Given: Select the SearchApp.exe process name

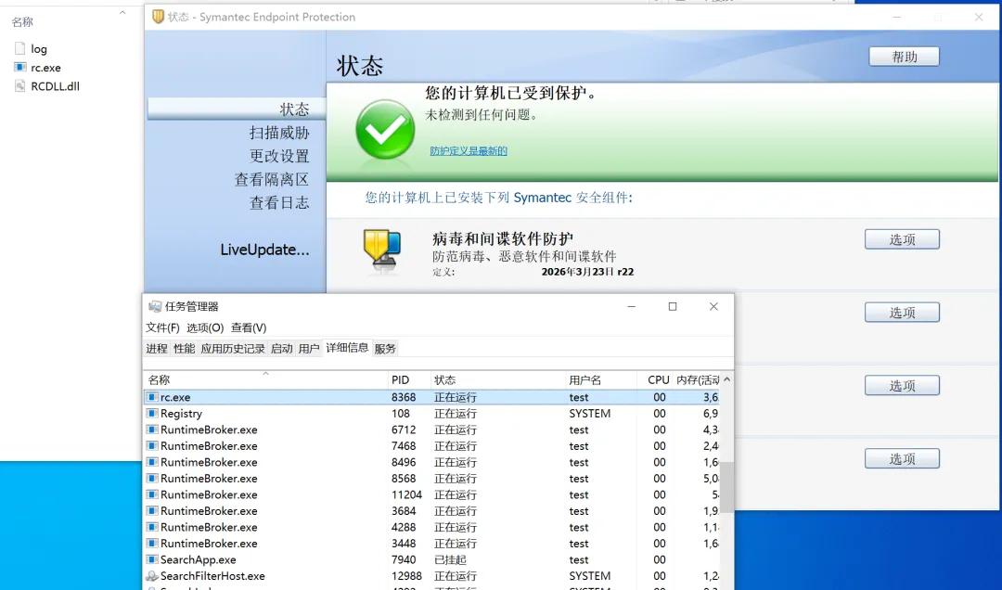Looking at the screenshot, I should pyautogui.click(x=199, y=559).
